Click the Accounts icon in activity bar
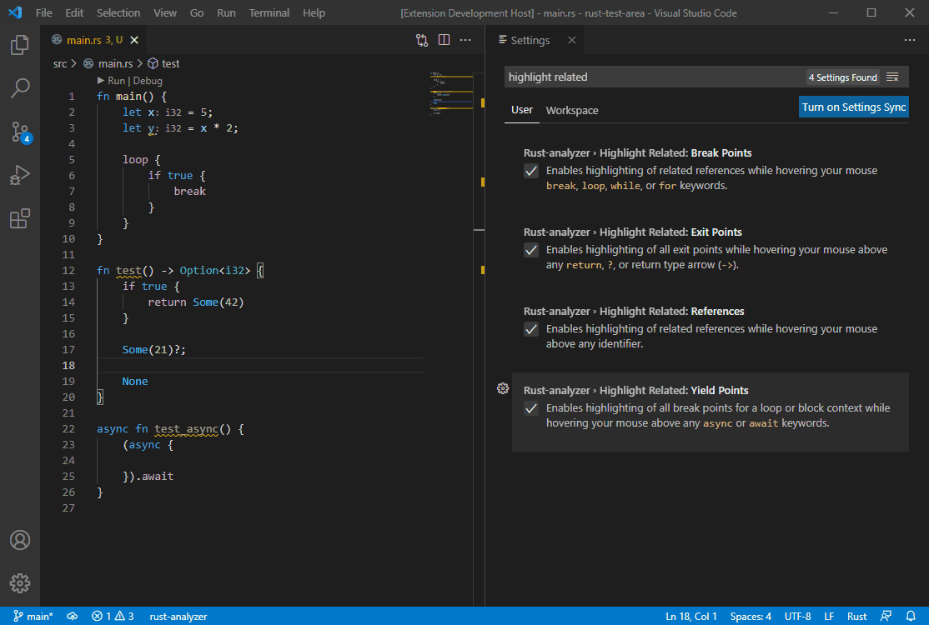This screenshot has height=625, width=929. [20, 540]
